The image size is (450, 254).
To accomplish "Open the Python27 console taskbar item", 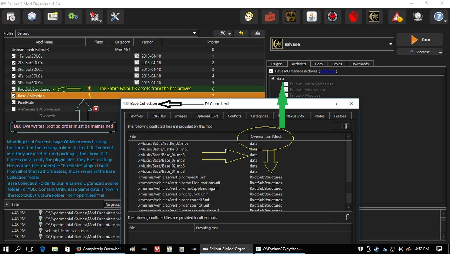I will (x=279, y=249).
